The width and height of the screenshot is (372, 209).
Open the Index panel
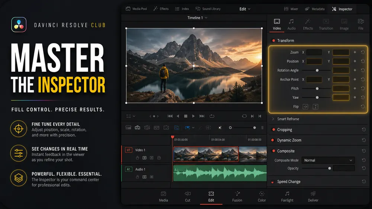click(x=182, y=9)
